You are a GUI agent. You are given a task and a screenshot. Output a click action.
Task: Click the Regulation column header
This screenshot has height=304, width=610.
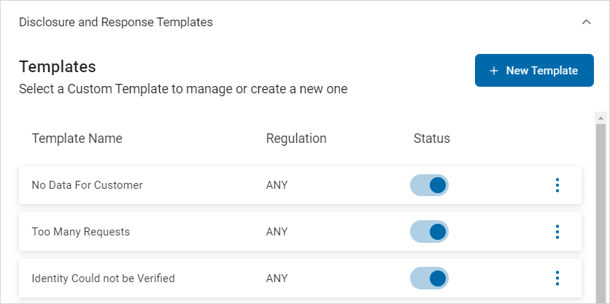pyautogui.click(x=296, y=139)
